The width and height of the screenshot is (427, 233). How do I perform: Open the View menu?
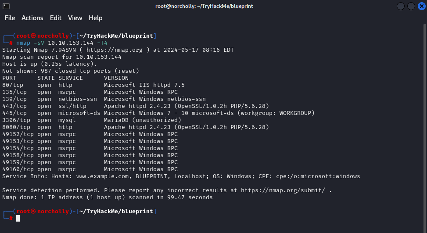75,18
